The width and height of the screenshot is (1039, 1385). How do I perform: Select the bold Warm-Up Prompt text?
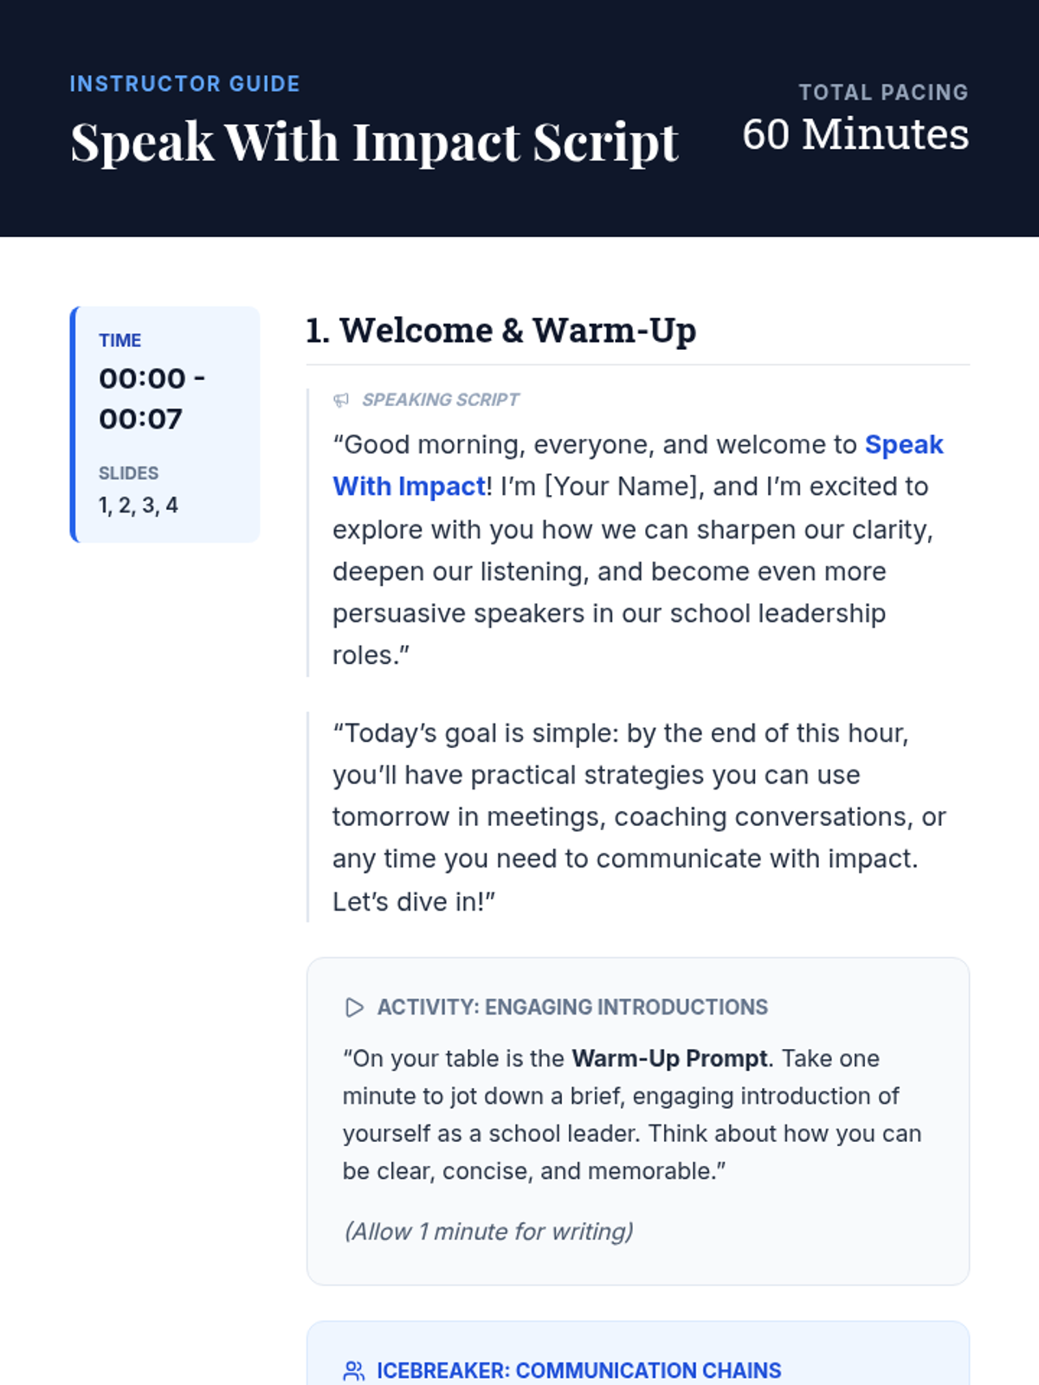(x=669, y=1059)
